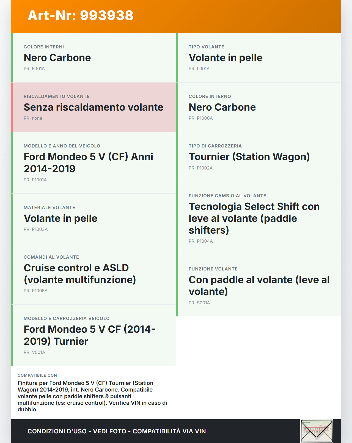The height and width of the screenshot is (443, 352).
Task: Click the Compatibile Con section heading
Action: point(37,375)
